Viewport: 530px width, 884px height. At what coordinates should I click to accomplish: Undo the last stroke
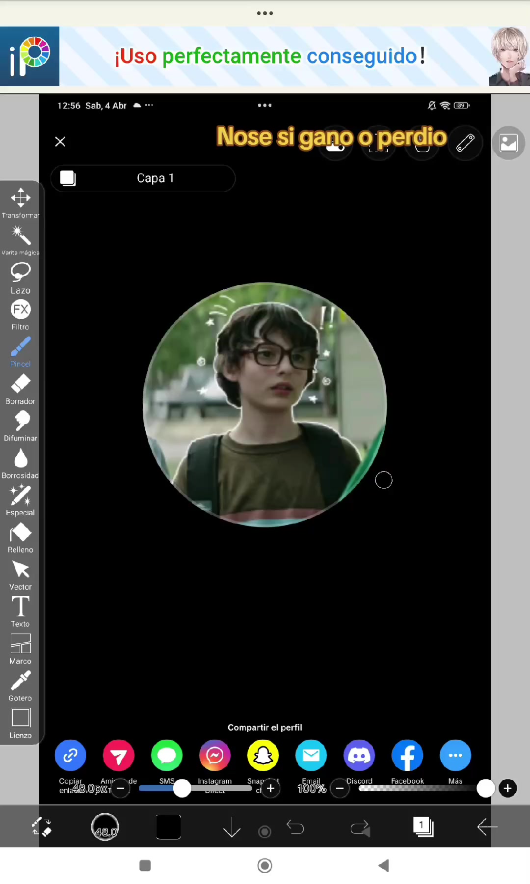[x=295, y=827]
